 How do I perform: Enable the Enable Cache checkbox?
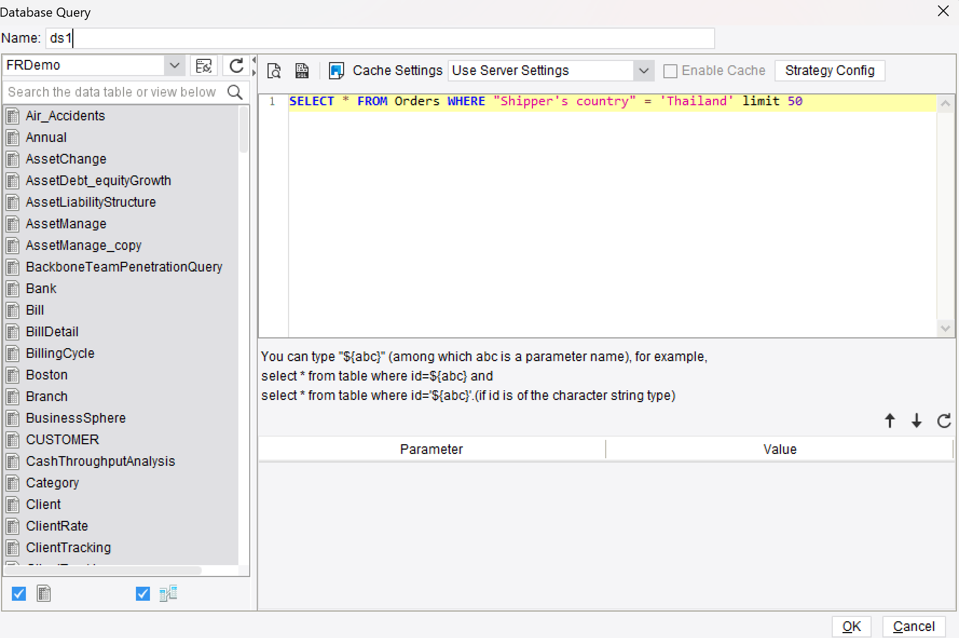(670, 71)
